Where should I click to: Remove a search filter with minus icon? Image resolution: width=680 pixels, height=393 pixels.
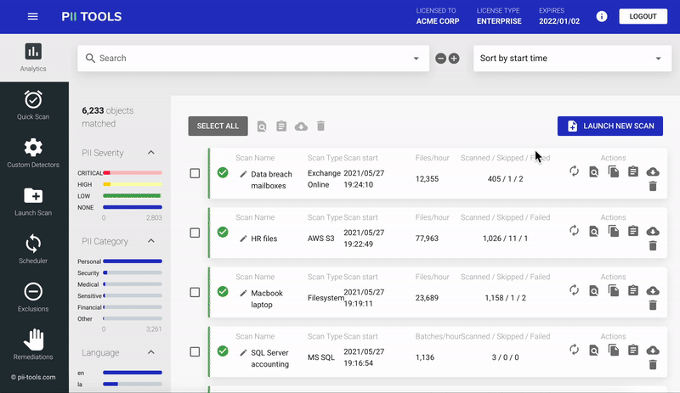pos(440,59)
